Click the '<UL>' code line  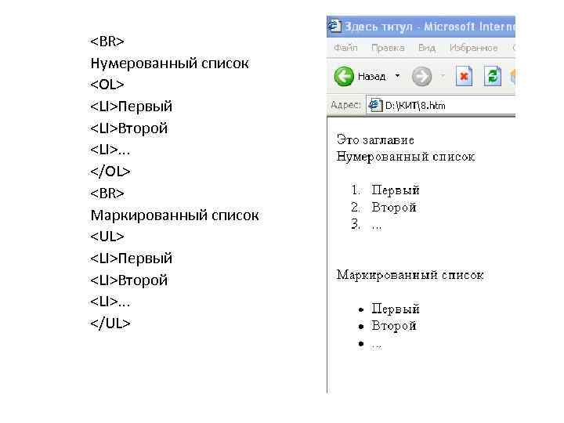point(107,237)
